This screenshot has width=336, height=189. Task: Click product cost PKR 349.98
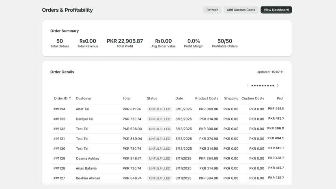[209, 109]
